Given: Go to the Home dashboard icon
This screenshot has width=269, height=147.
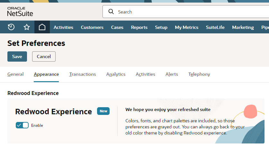Looking at the screenshot, I should click(x=42, y=27).
